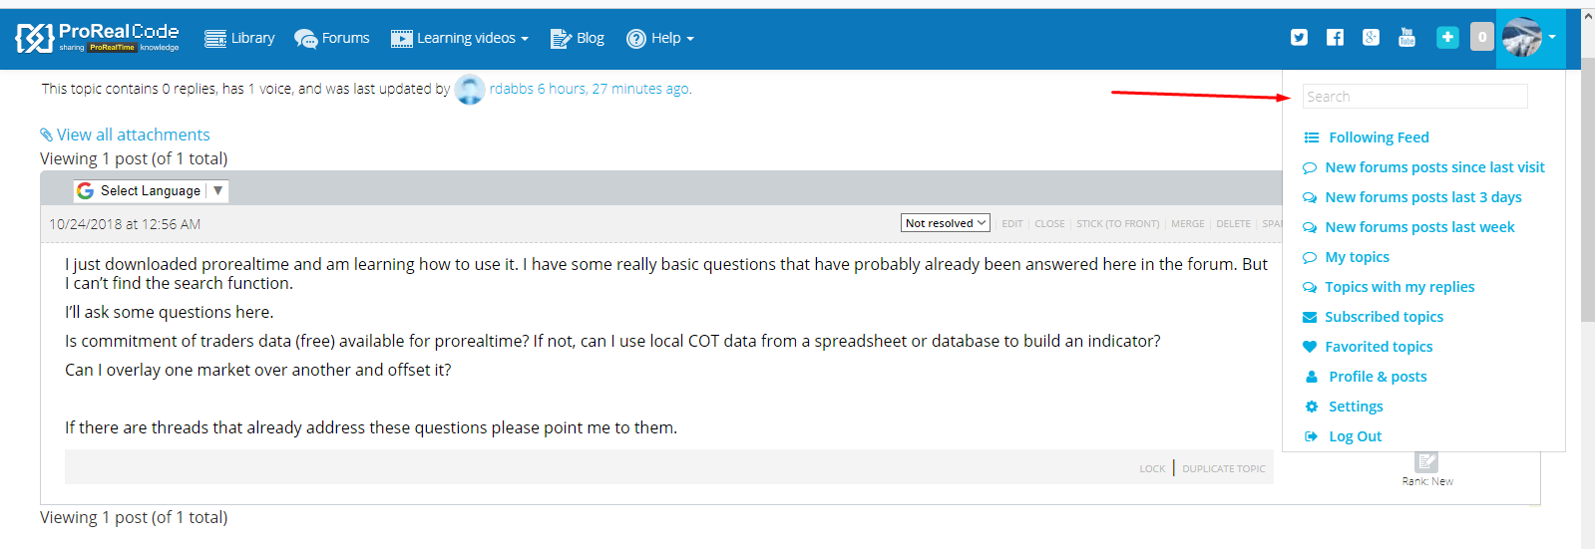Open the Help menu
Screen dimensions: 1595x549
point(660,39)
